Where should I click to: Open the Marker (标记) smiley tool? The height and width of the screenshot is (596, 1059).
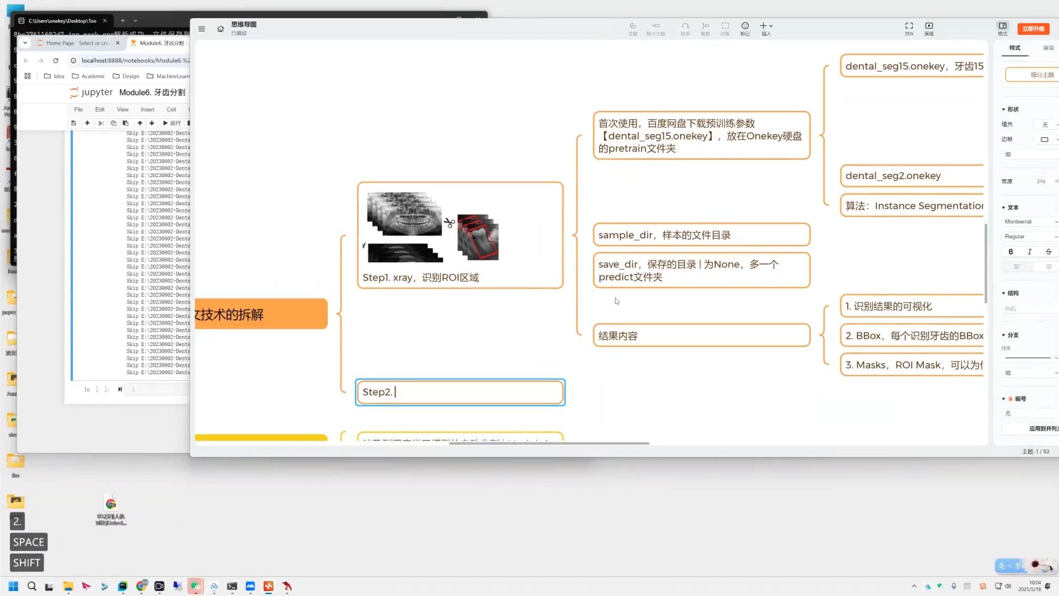tap(745, 29)
